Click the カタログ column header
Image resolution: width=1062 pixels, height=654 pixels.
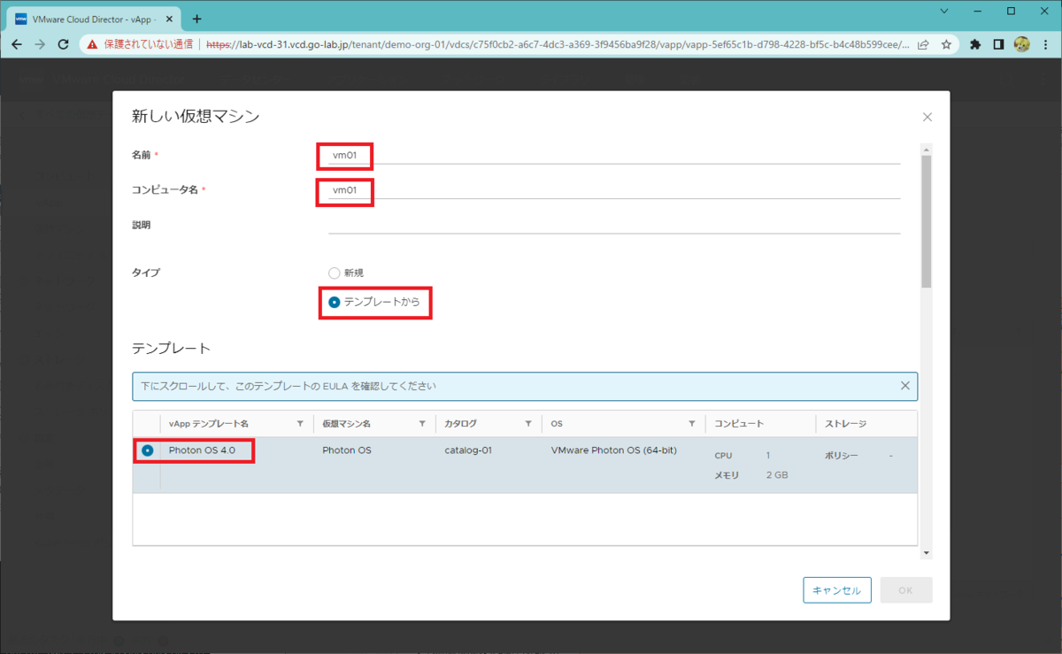coord(460,424)
